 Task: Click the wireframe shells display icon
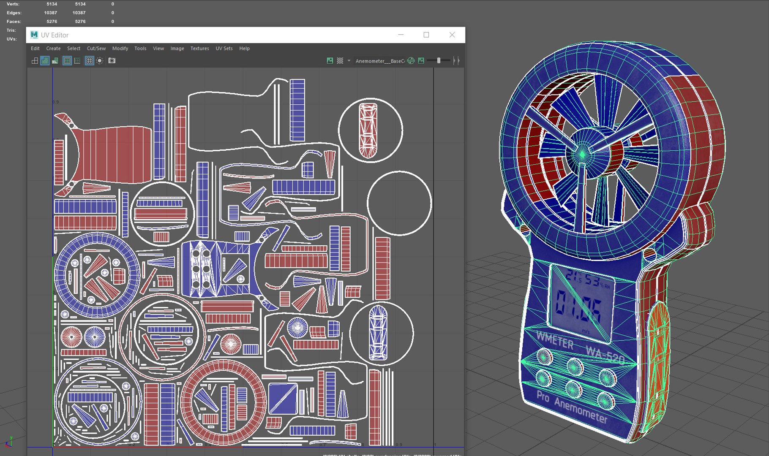pyautogui.click(x=35, y=61)
